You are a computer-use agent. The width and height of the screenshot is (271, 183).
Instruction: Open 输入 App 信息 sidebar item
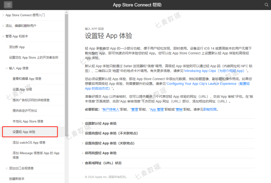pyautogui.click(x=19, y=68)
